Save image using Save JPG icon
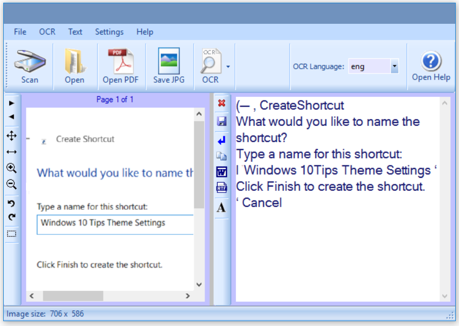Image resolution: width=459 pixels, height=326 pixels. coord(169,61)
